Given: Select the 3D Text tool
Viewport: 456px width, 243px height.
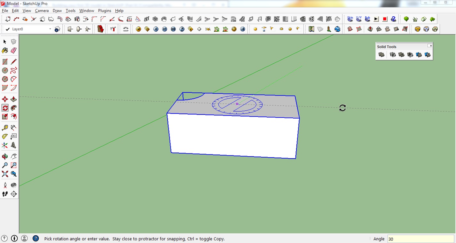Looking at the screenshot, I should pyautogui.click(x=13, y=145).
